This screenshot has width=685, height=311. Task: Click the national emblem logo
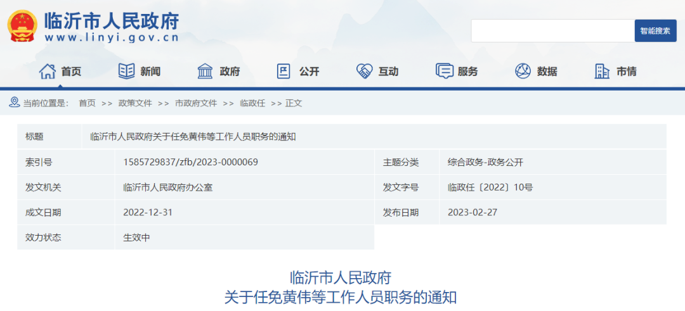[x=22, y=26]
